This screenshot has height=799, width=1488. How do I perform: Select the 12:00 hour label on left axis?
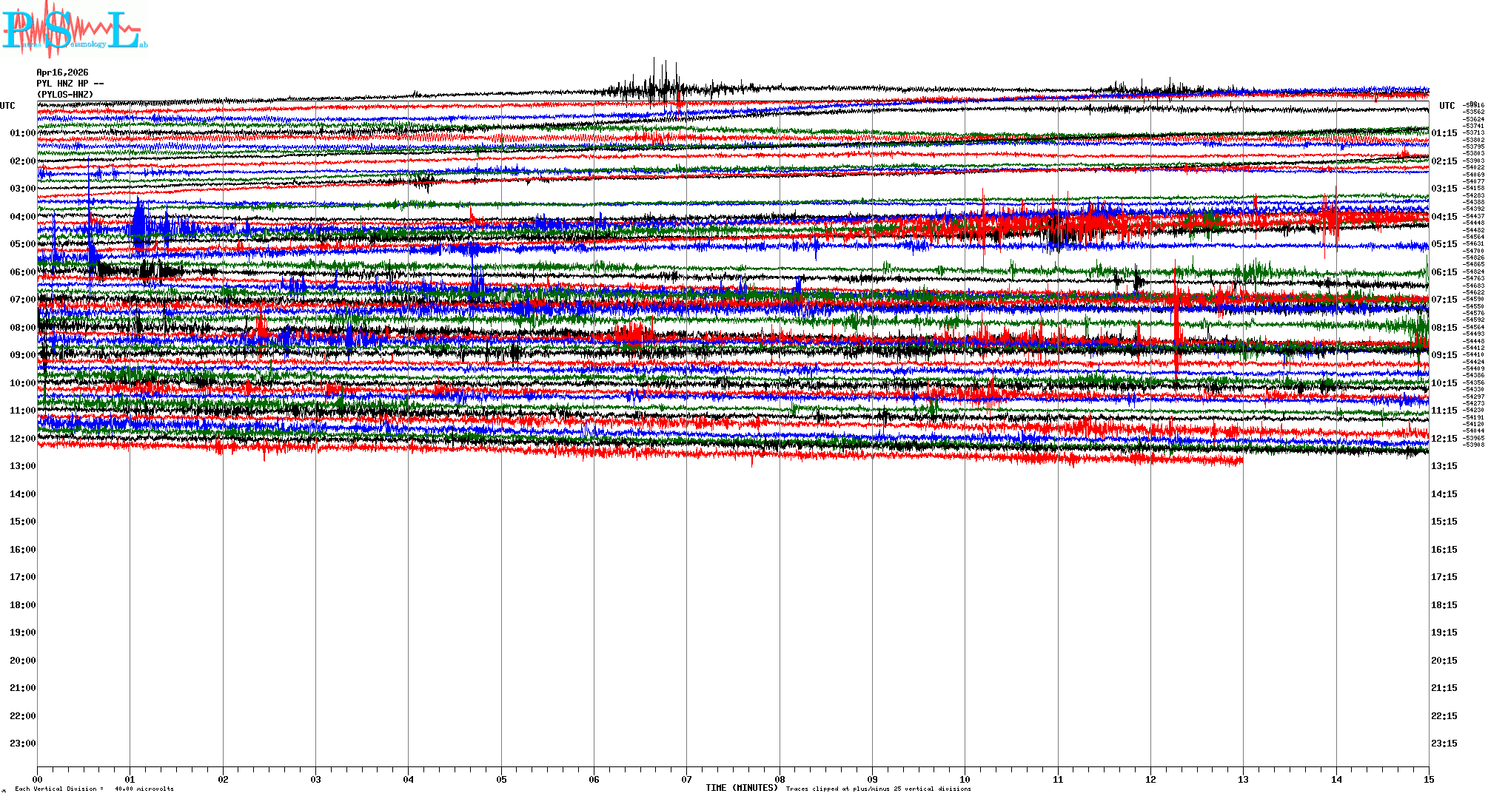[22, 439]
